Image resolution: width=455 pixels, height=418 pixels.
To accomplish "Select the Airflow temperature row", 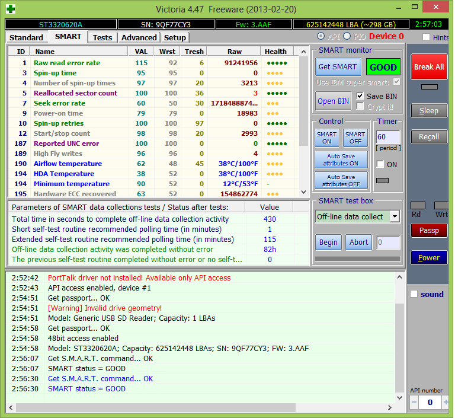I will (154, 164).
